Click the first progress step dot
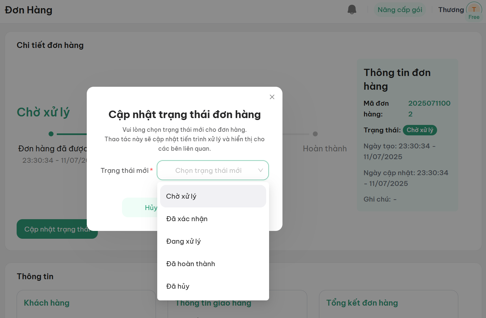The image size is (486, 318). (x=51, y=134)
